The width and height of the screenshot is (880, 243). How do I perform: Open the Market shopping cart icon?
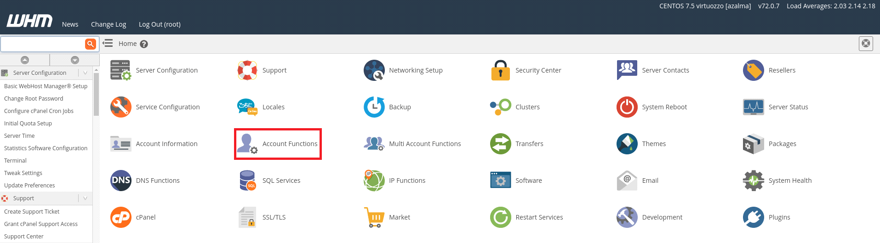click(374, 217)
